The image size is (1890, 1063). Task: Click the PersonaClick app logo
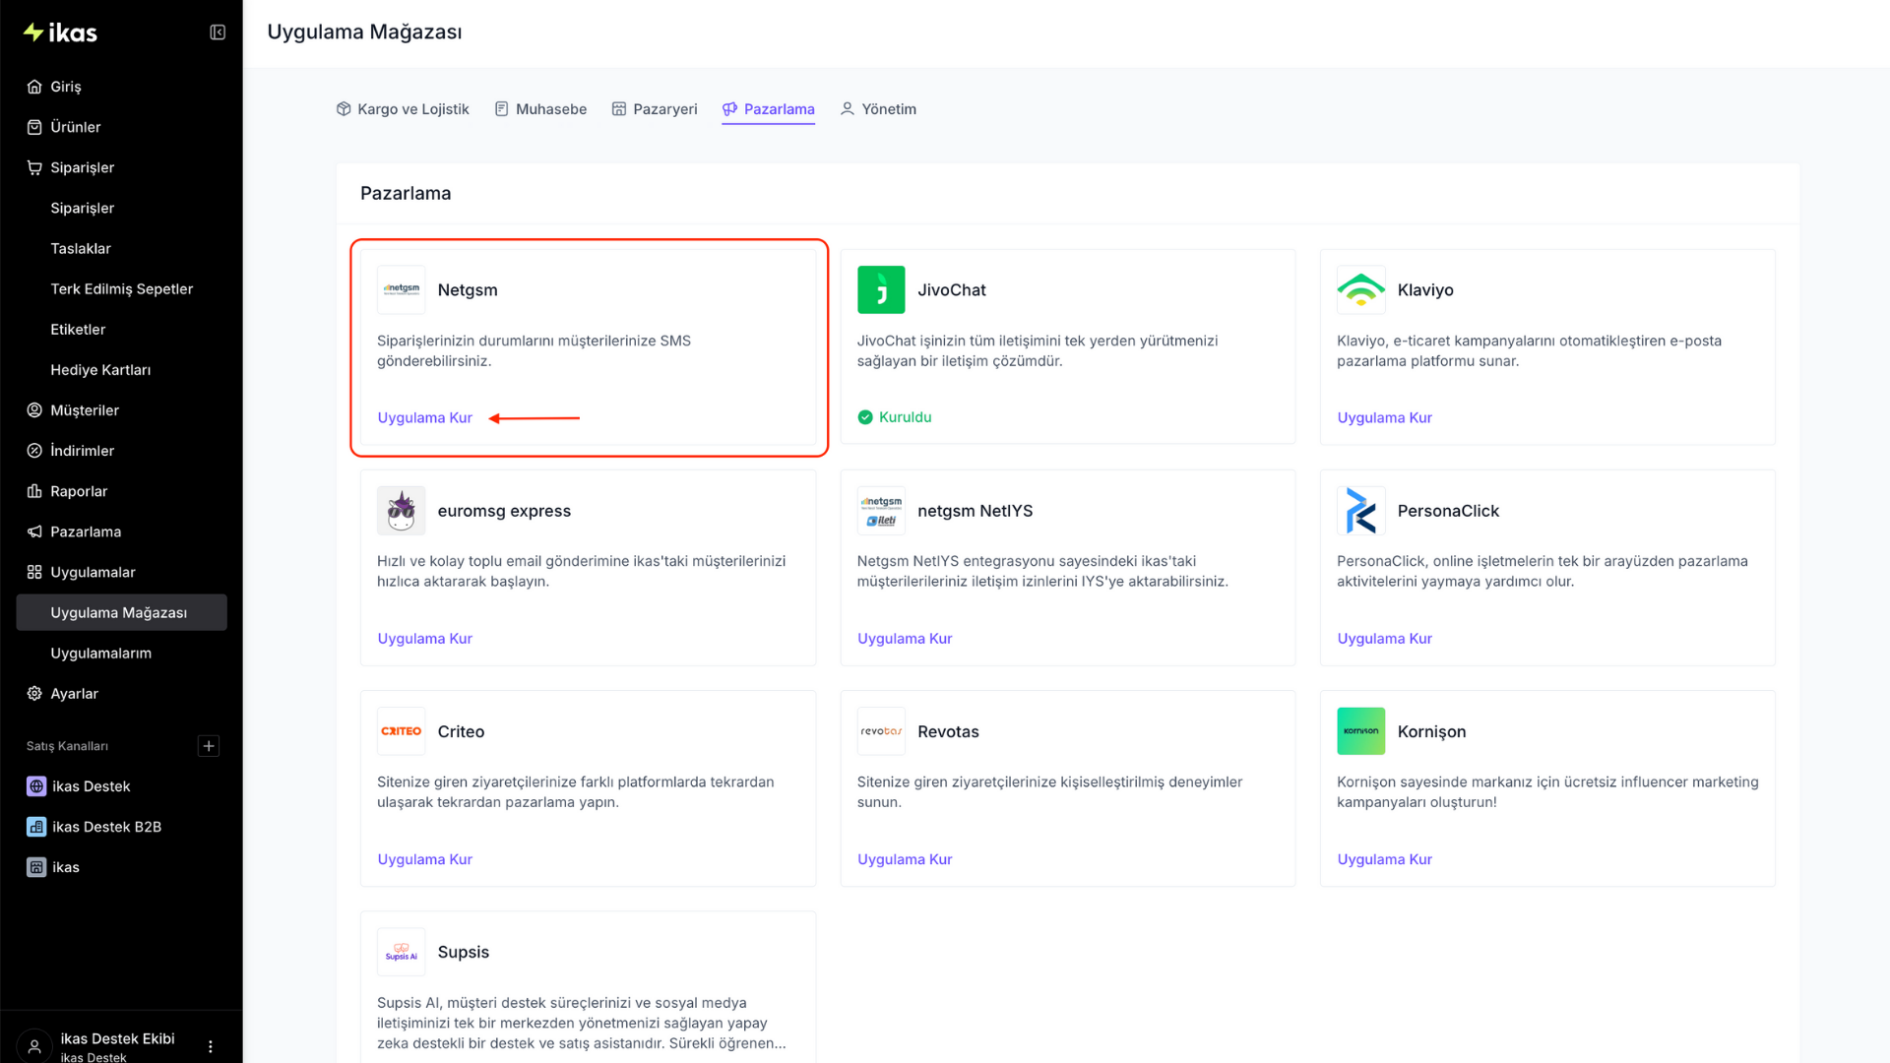1360,510
